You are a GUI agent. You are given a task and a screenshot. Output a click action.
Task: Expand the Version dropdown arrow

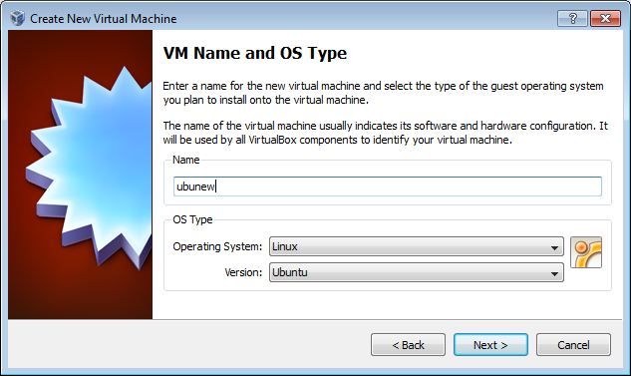pos(554,273)
